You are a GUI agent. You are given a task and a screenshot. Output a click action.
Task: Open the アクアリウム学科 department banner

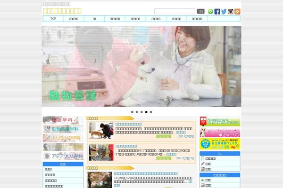(x=63, y=156)
